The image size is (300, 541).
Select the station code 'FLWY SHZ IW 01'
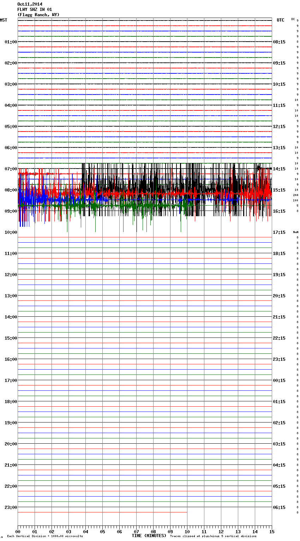[35, 10]
